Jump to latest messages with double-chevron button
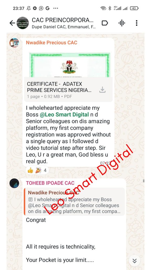This screenshot has height=270, width=151. 134,261
